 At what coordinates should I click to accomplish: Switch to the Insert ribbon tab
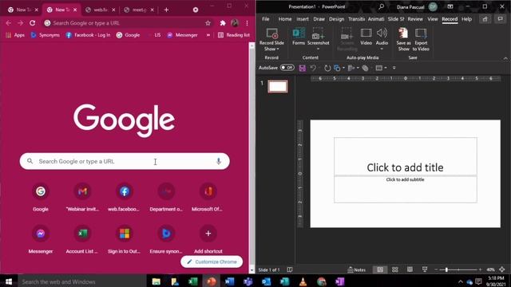pos(302,19)
